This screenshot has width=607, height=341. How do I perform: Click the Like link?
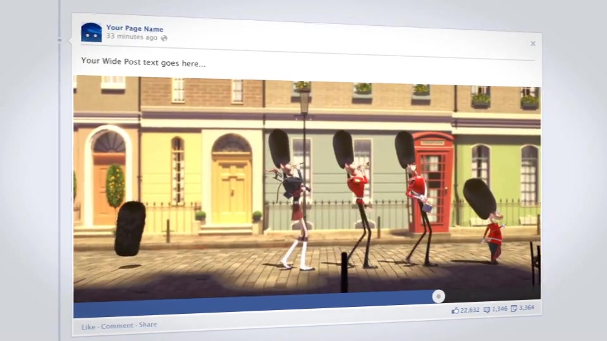[89, 326]
